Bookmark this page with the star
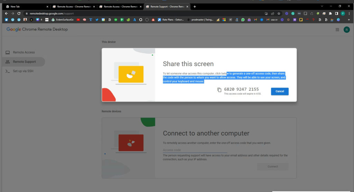Viewport: 354px width, 192px height. click(x=279, y=13)
